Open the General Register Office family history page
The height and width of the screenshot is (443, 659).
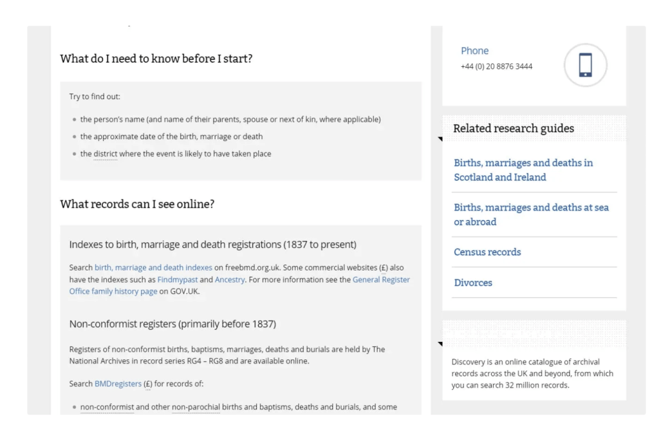tap(381, 279)
